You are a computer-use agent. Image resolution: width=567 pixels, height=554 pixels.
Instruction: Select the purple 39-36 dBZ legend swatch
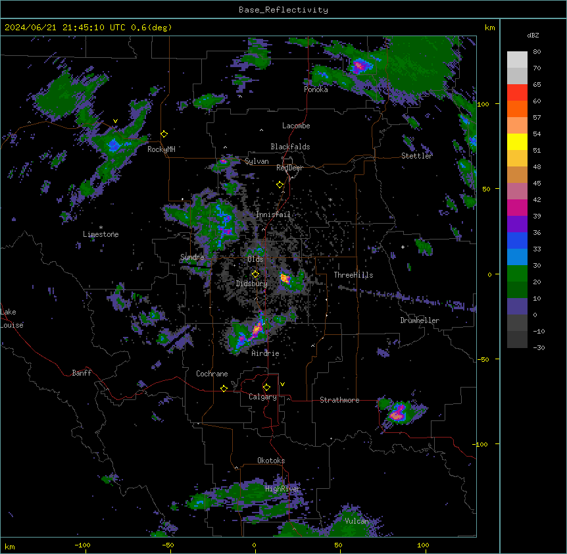(517, 224)
